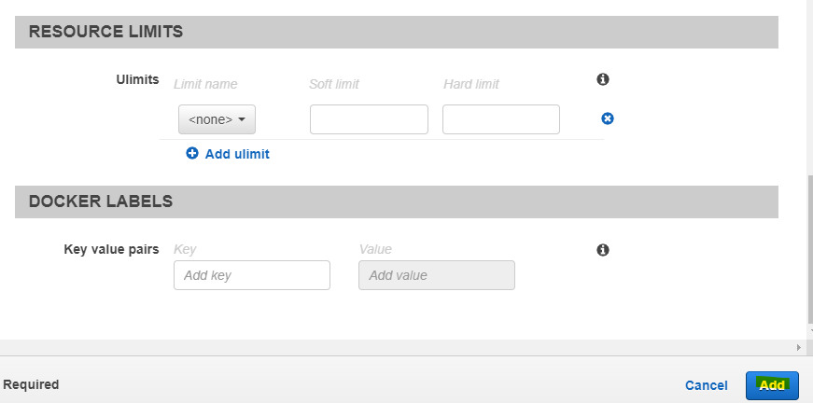Show info for Docker Key value pairs
The image size is (813, 403).
(x=602, y=250)
